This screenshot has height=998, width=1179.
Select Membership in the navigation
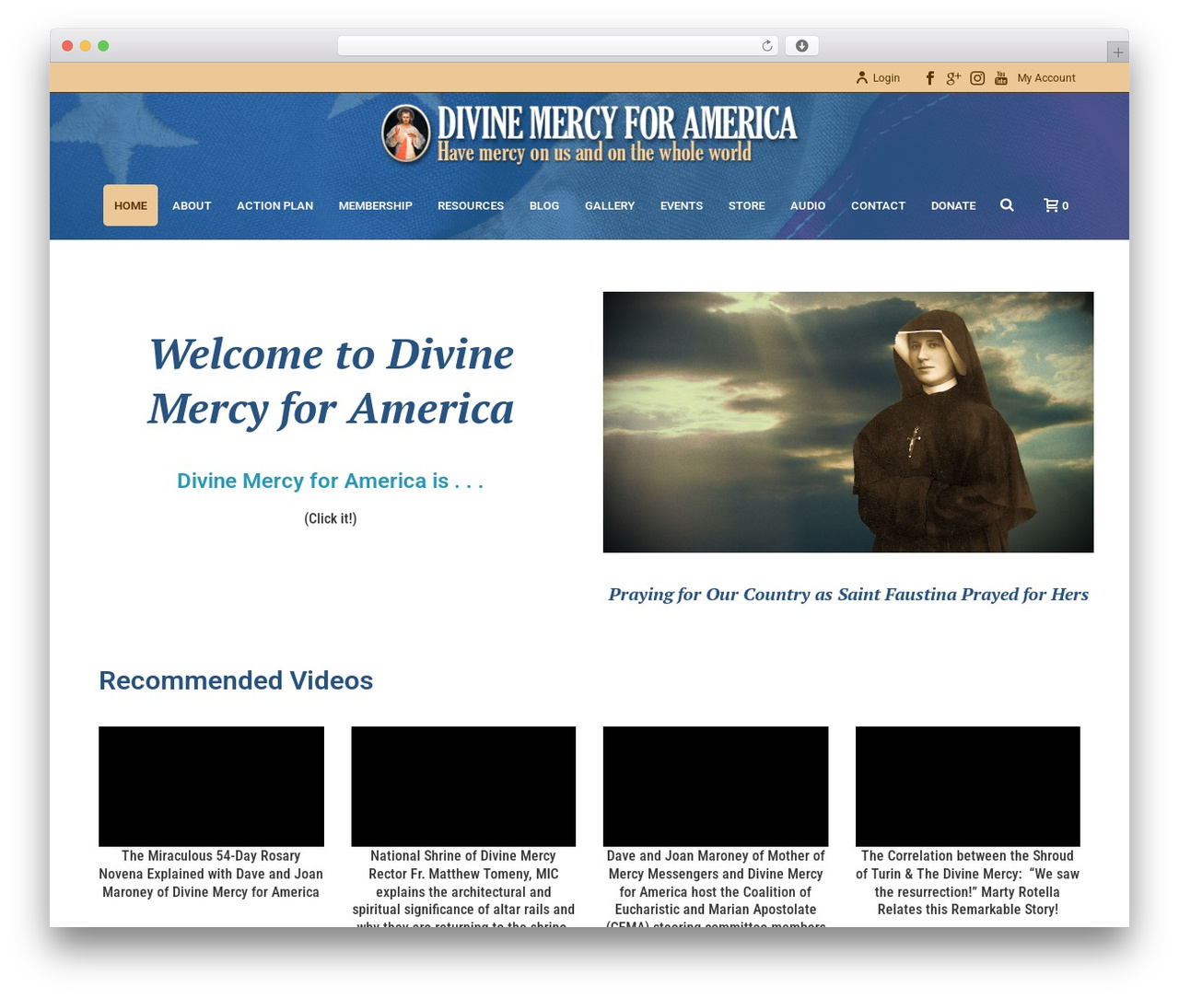[x=375, y=205]
